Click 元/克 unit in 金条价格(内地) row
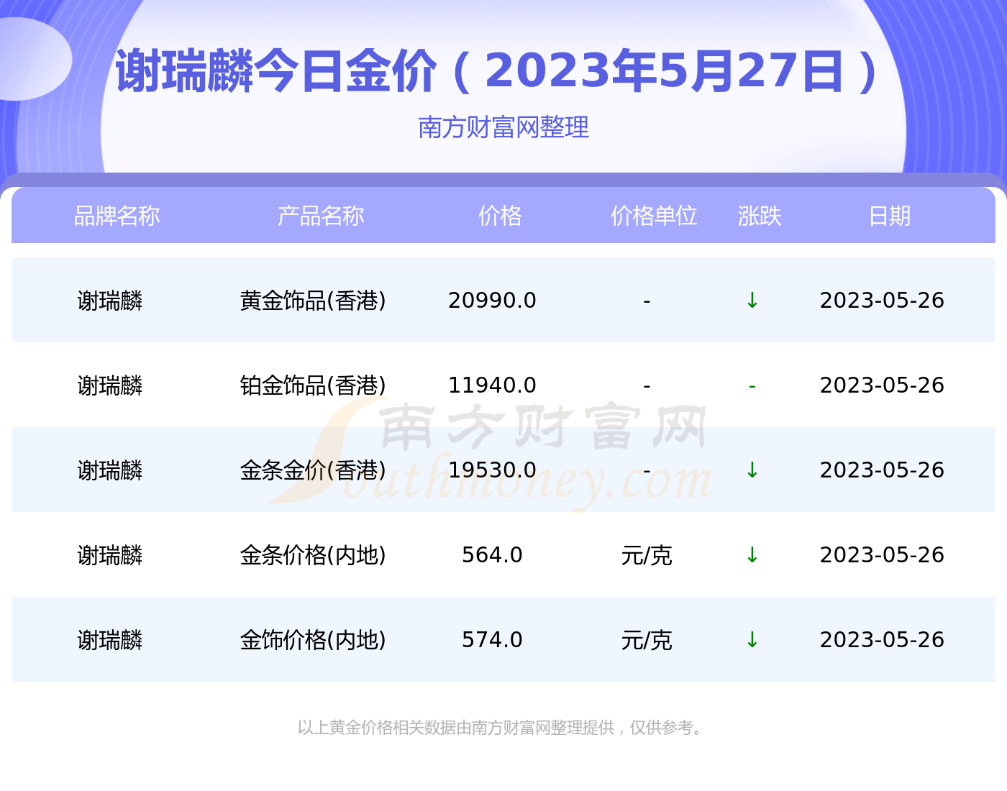This screenshot has height=791, width=1007. pos(647,555)
